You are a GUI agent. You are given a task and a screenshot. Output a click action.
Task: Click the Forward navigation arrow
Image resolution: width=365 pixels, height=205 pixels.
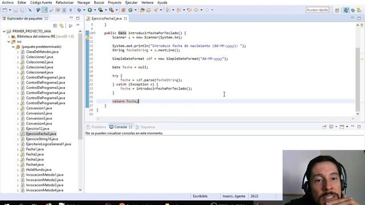[206, 10]
